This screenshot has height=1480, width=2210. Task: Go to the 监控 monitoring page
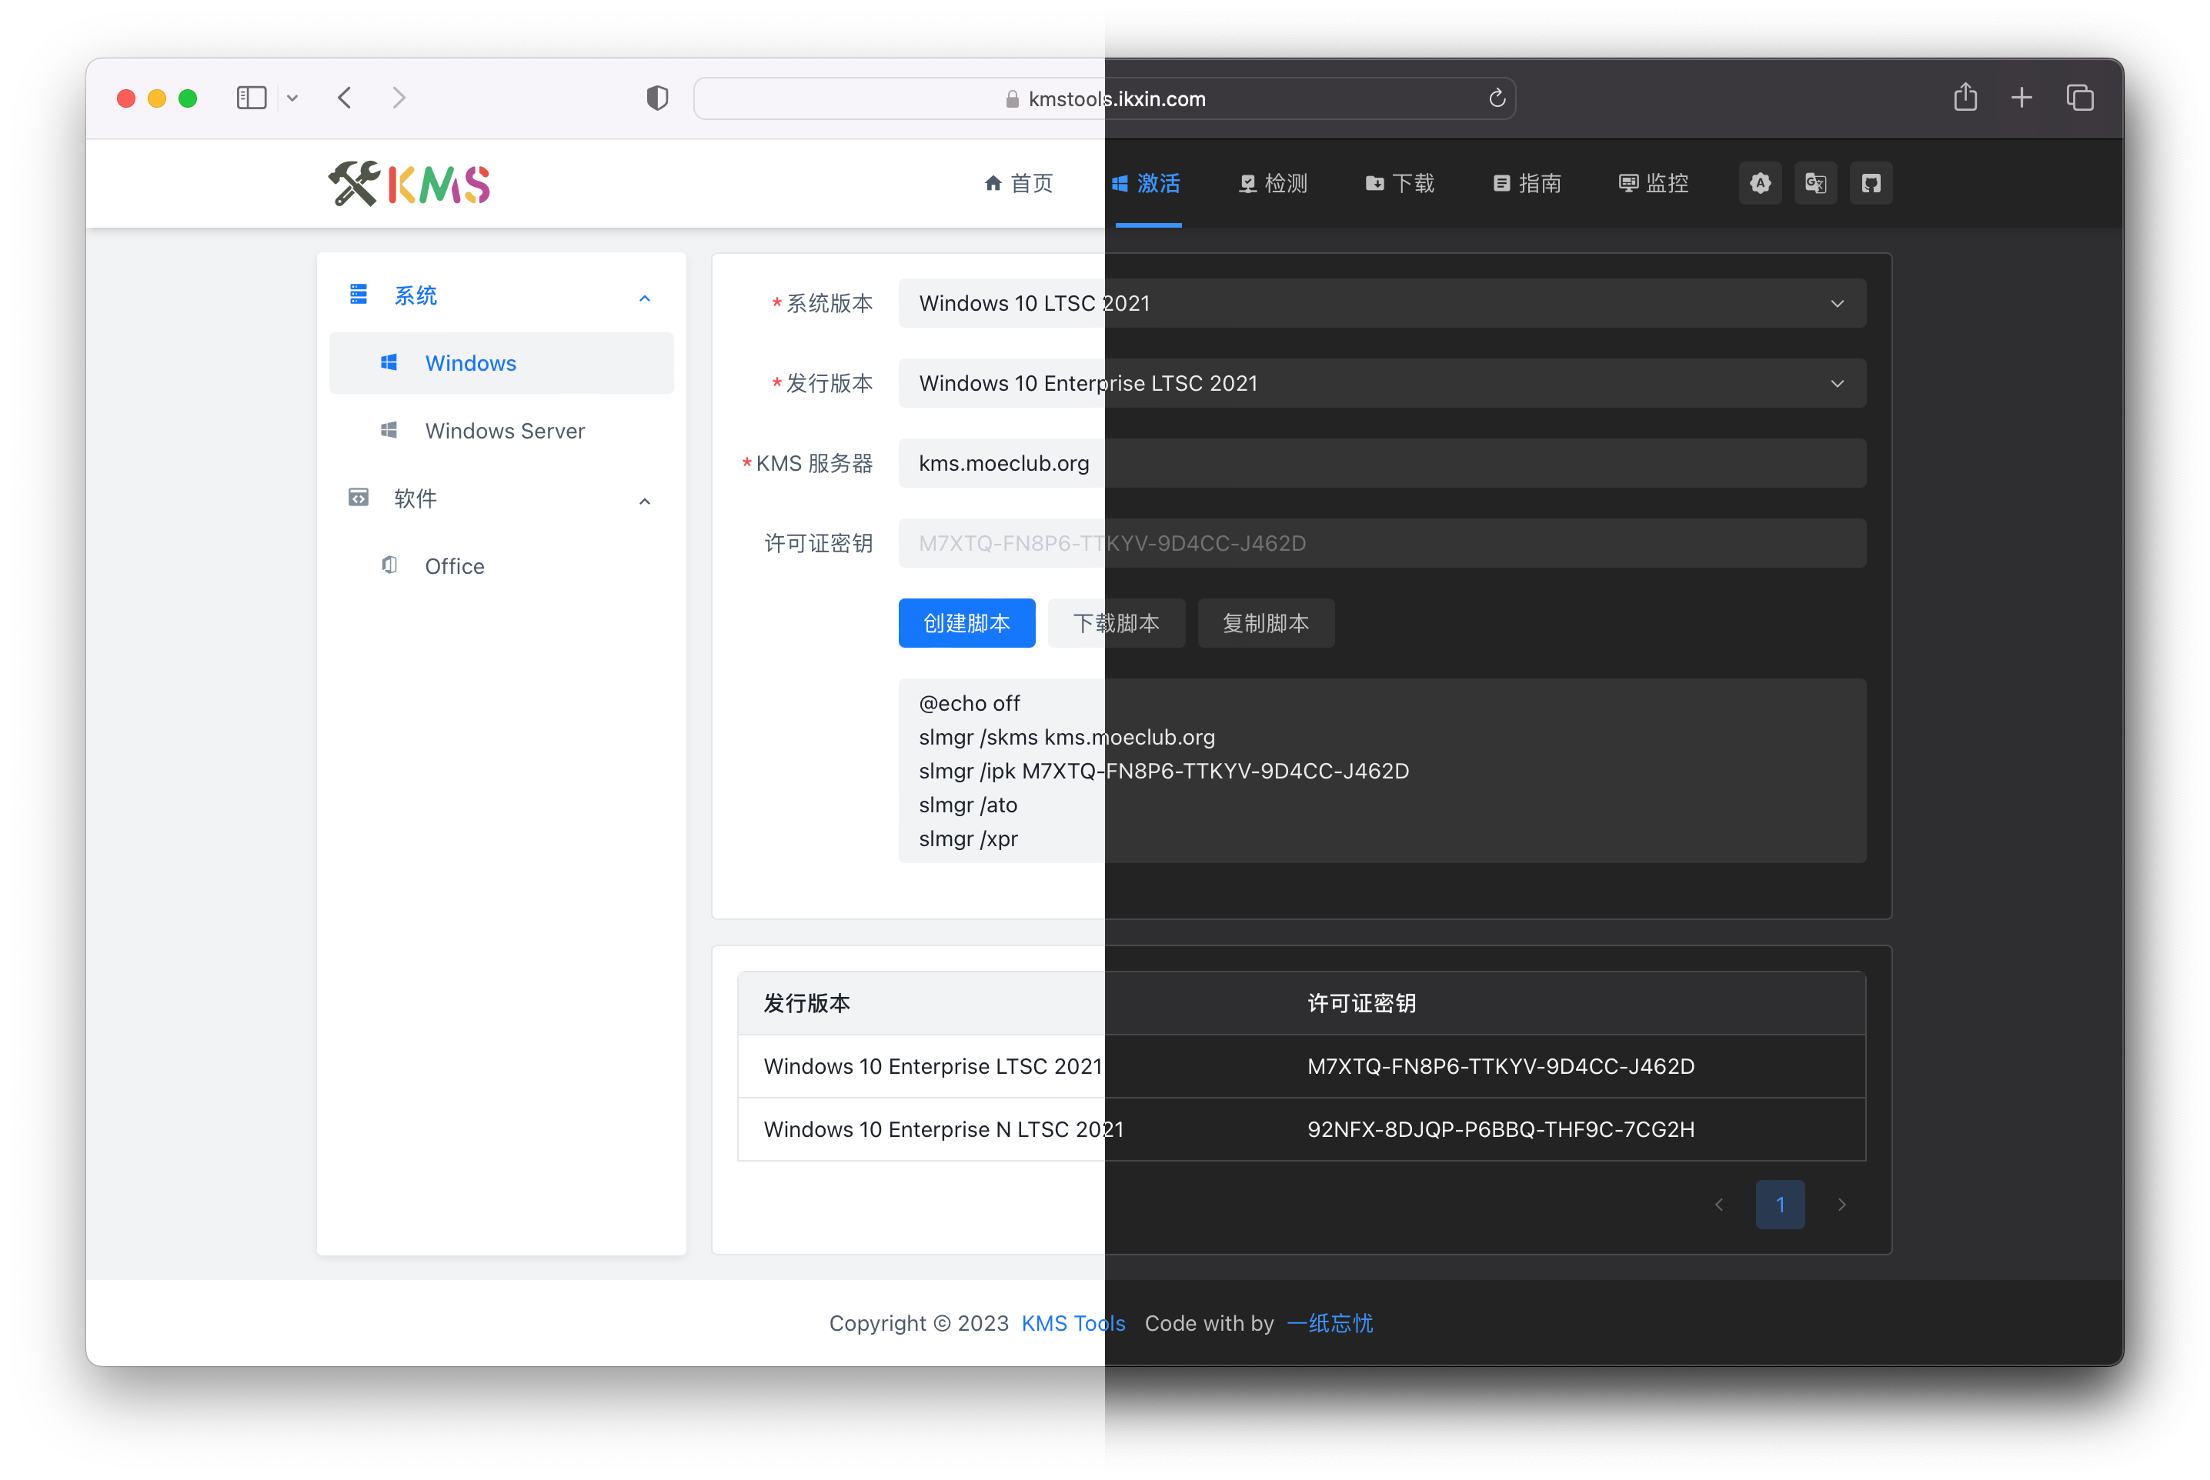tap(1653, 183)
